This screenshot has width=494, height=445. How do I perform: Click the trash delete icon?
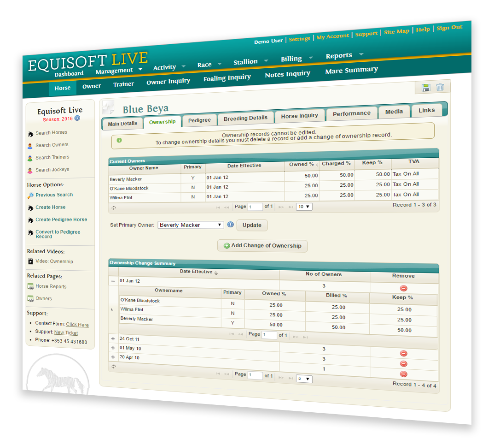[440, 87]
